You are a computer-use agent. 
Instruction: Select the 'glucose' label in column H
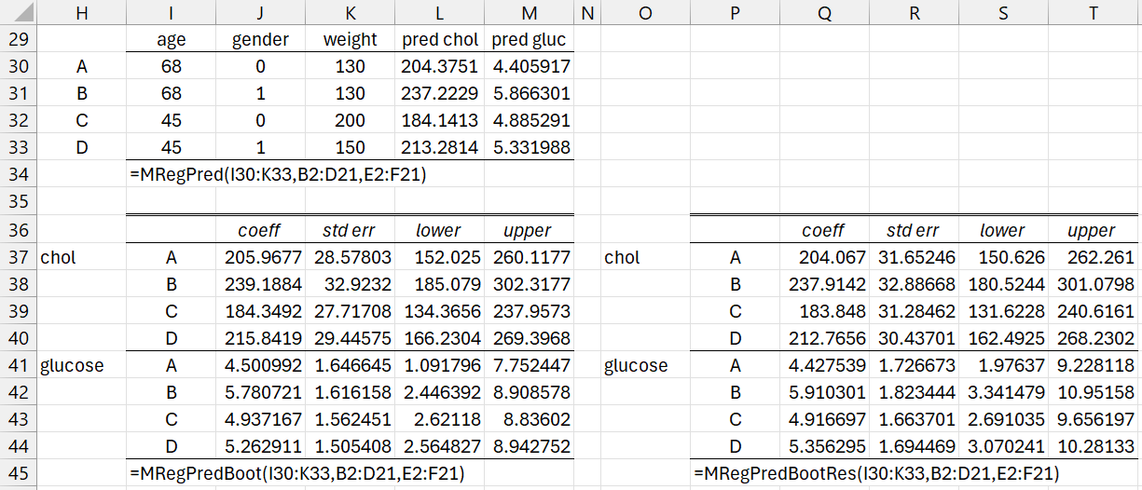pyautogui.click(x=72, y=365)
